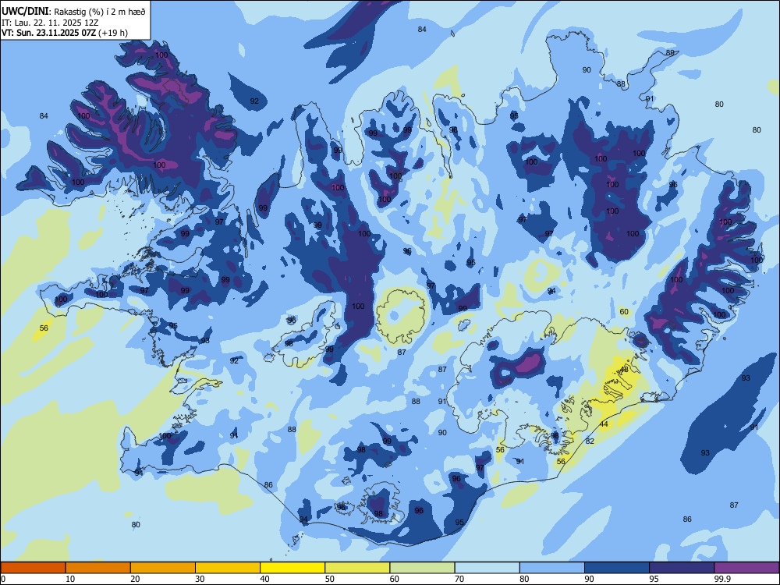The width and height of the screenshot is (780, 585).
Task: Click the purple legend swatch above 99.9
Action: [x=746, y=568]
